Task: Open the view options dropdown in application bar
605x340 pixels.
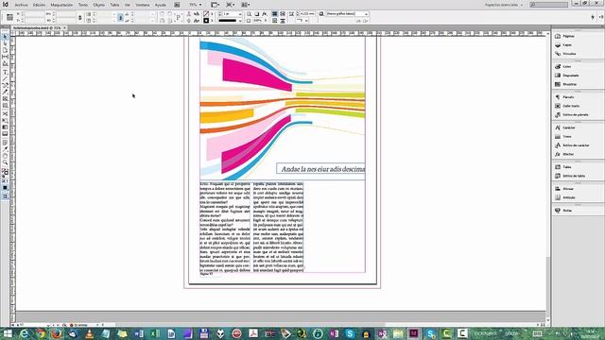Action: click(215, 5)
